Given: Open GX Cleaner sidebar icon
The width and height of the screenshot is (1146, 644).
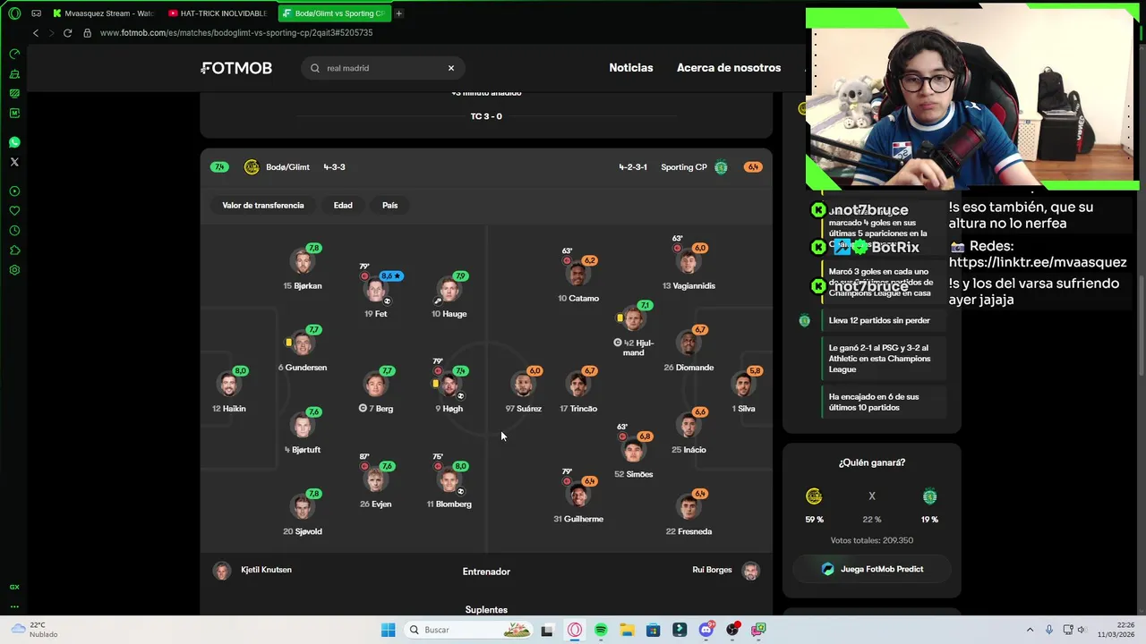Looking at the screenshot, I should 14,73.
